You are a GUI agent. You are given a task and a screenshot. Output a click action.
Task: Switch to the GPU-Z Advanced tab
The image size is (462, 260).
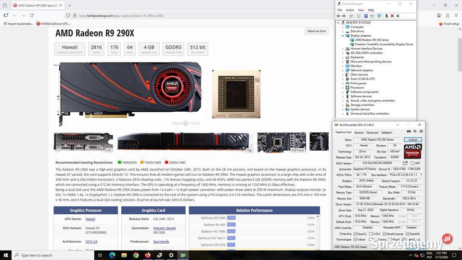pos(372,132)
